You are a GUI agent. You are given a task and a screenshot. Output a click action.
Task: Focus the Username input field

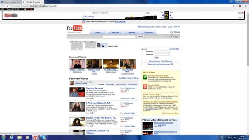point(161,52)
